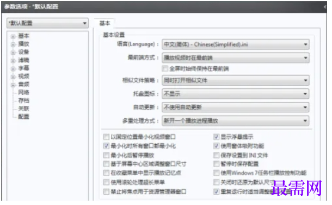Enable 使用Windows 7任务栏播放控制功能
Screen dimensions: 332x205
click(x=216, y=173)
